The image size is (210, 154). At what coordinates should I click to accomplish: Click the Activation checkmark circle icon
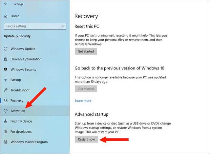coord(6,111)
